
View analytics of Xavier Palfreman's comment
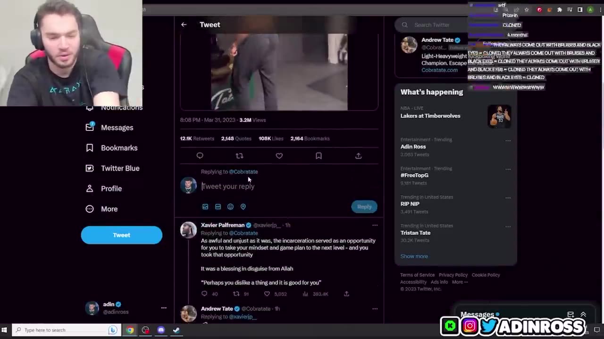click(305, 294)
